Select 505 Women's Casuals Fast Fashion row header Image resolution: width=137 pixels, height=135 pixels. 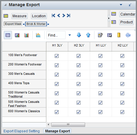(24, 103)
